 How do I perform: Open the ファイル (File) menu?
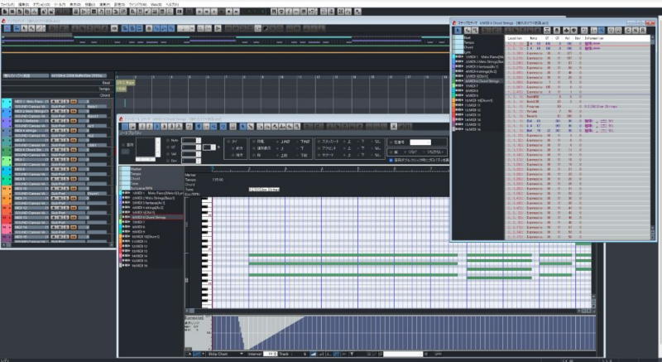10,4
